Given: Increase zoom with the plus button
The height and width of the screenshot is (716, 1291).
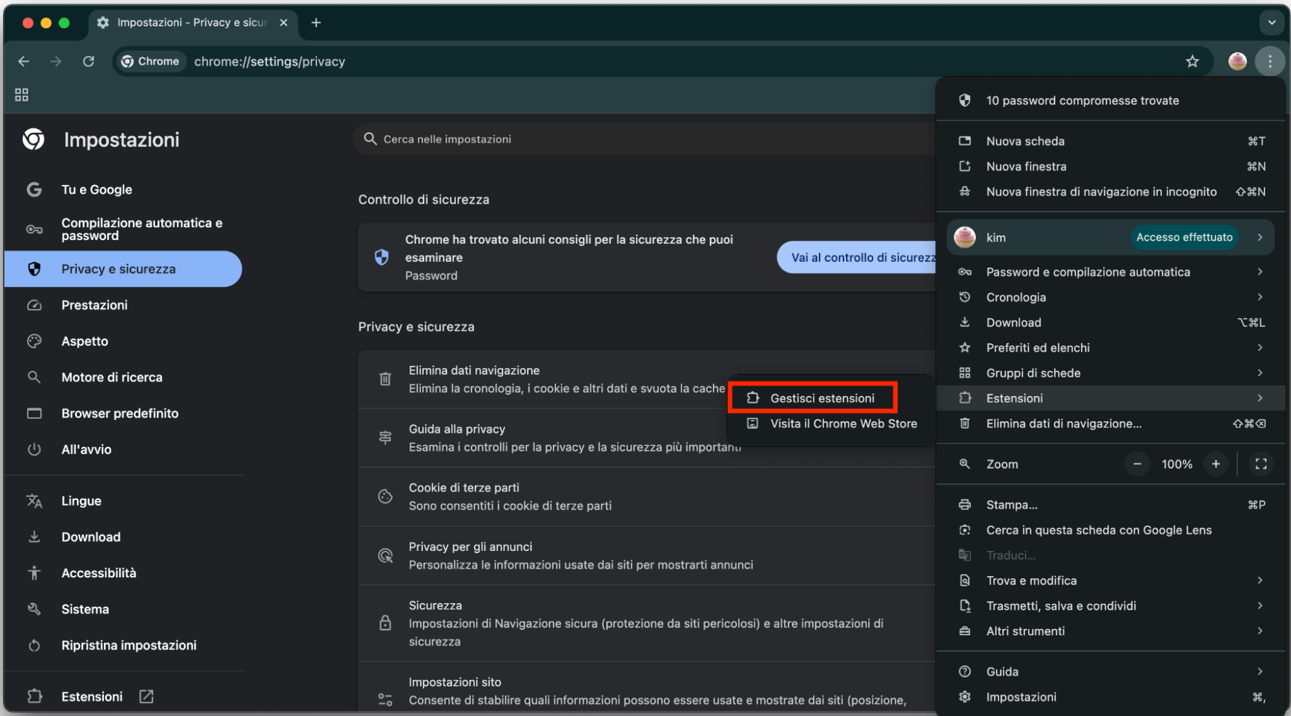Looking at the screenshot, I should tap(1215, 464).
